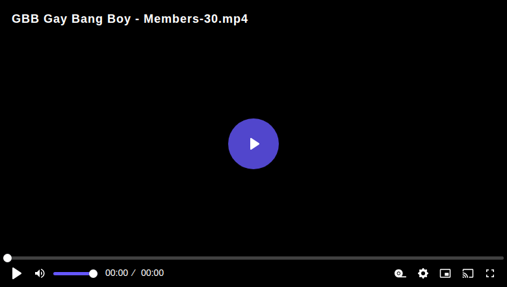
Task: Click the total duration 00:00 label
Action: pyautogui.click(x=152, y=273)
